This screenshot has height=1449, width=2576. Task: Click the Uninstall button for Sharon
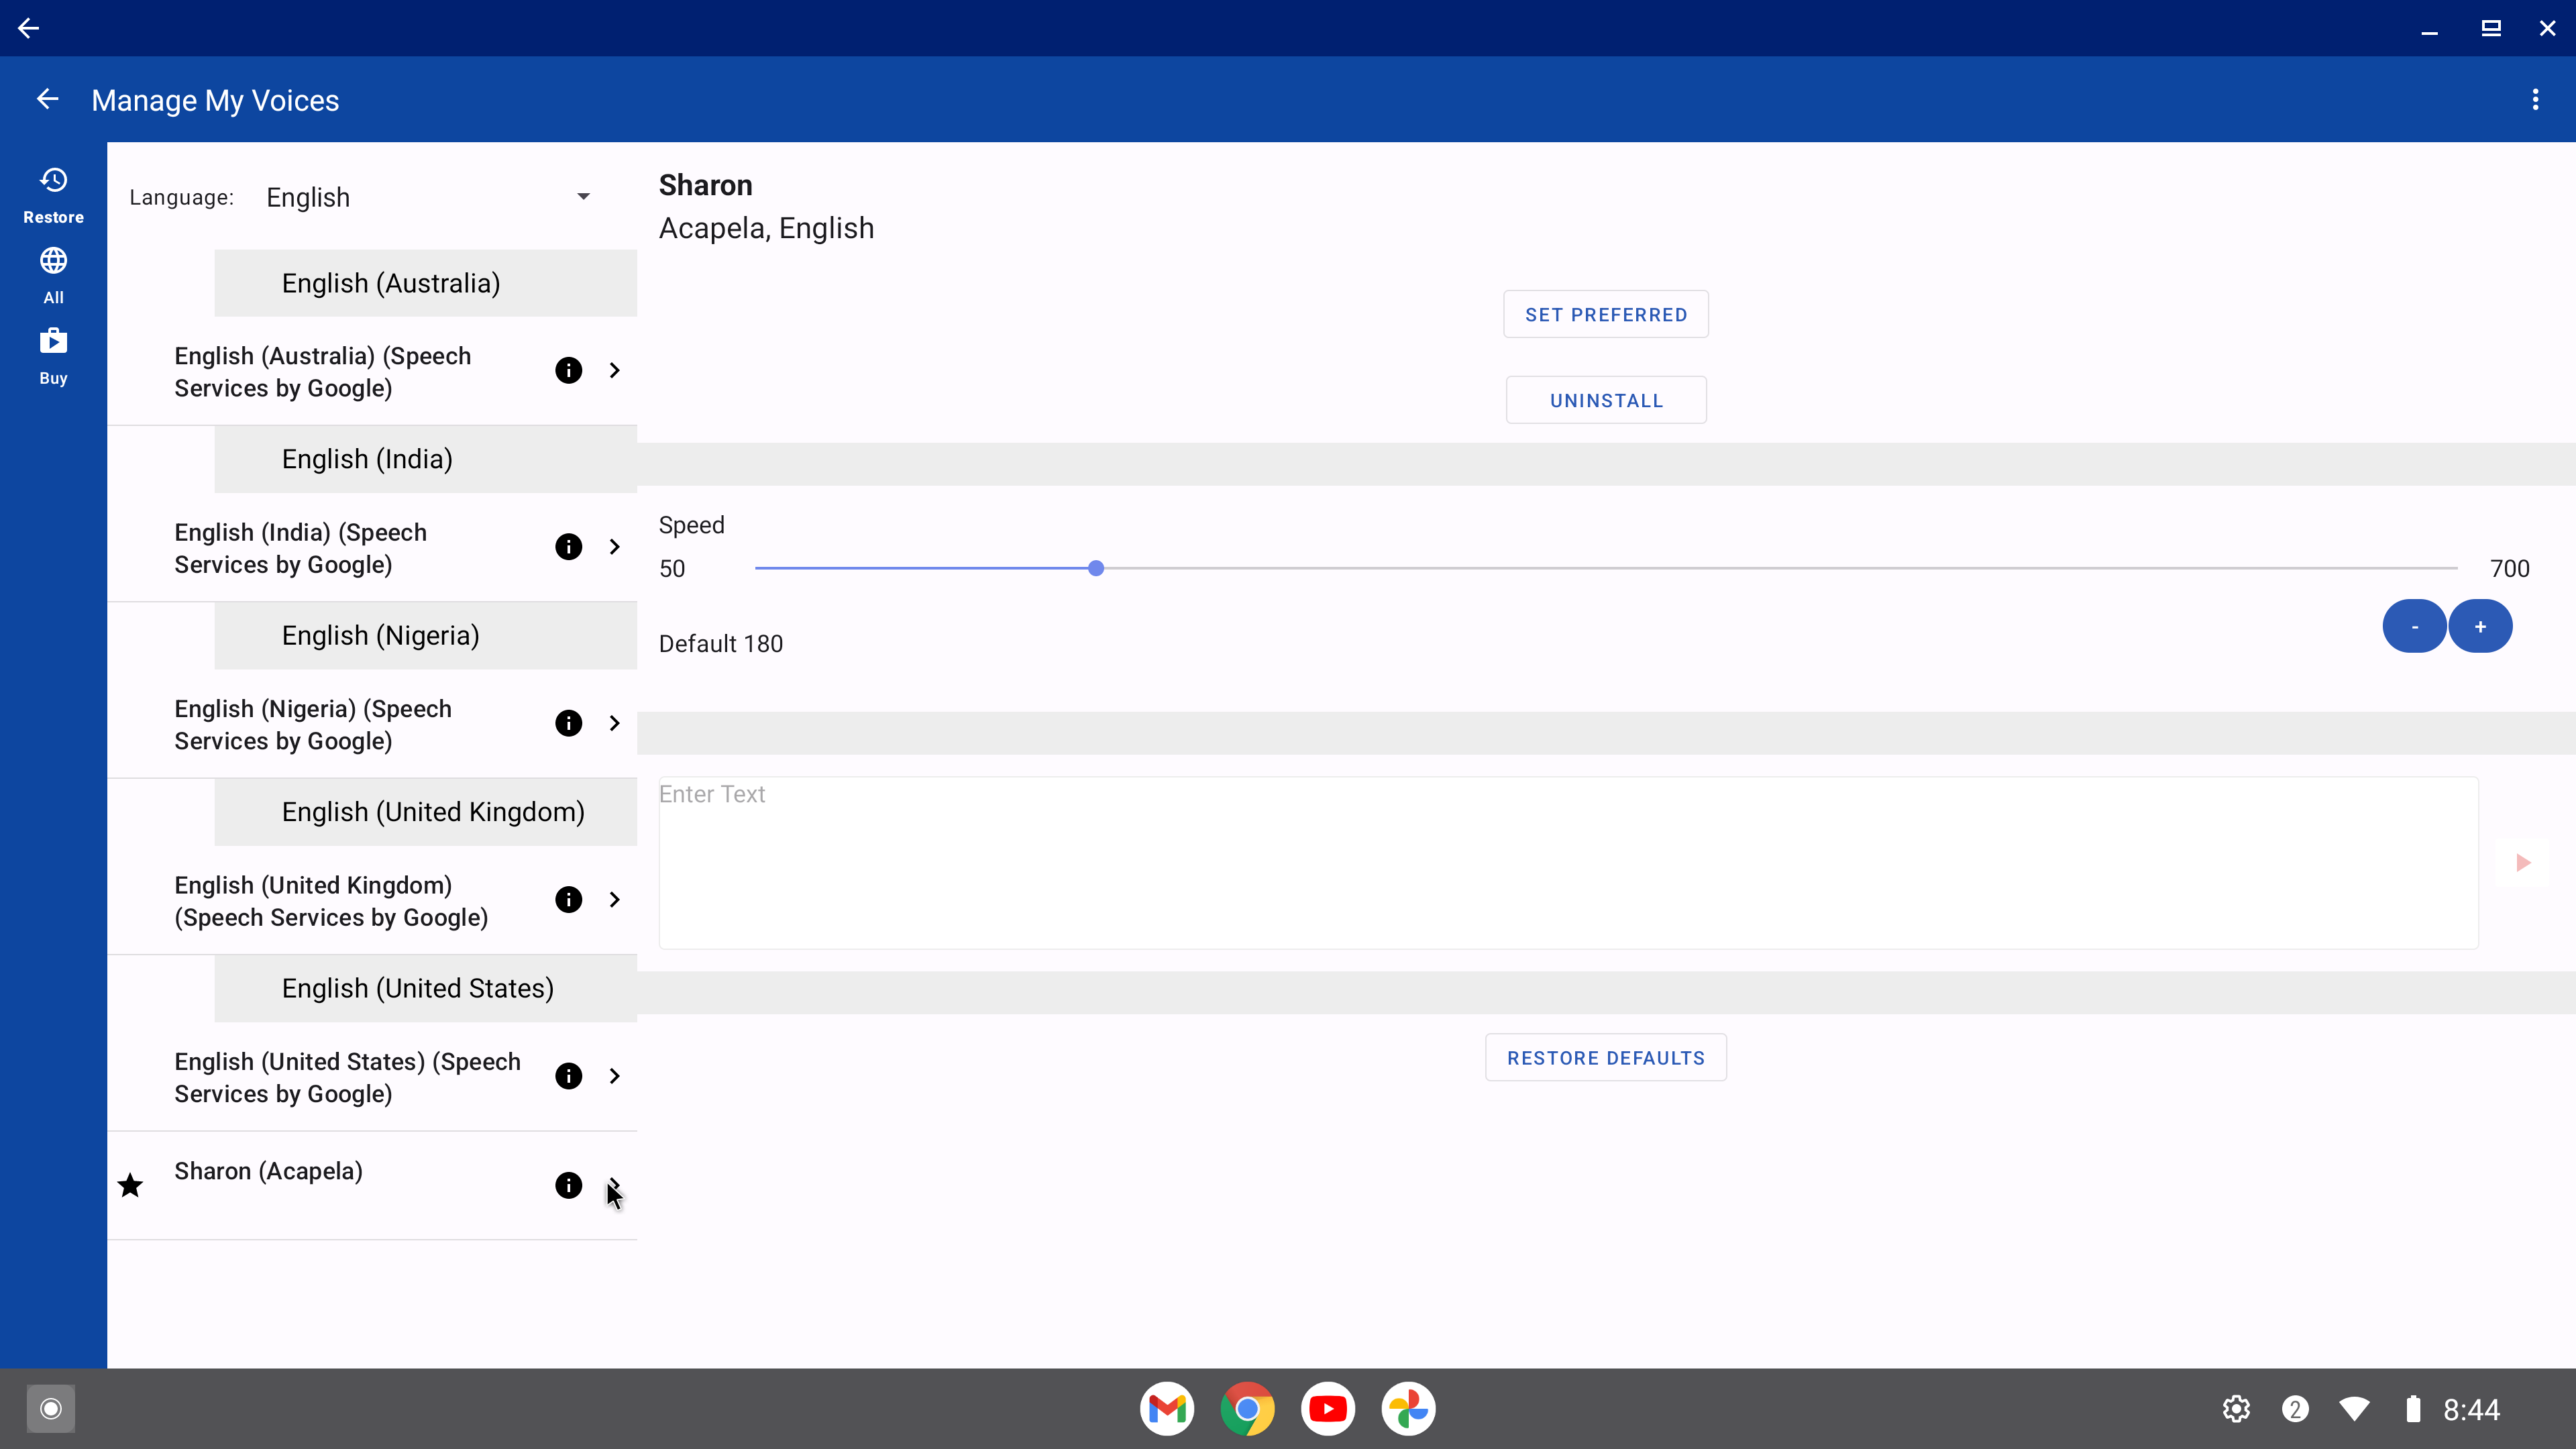[1606, 400]
